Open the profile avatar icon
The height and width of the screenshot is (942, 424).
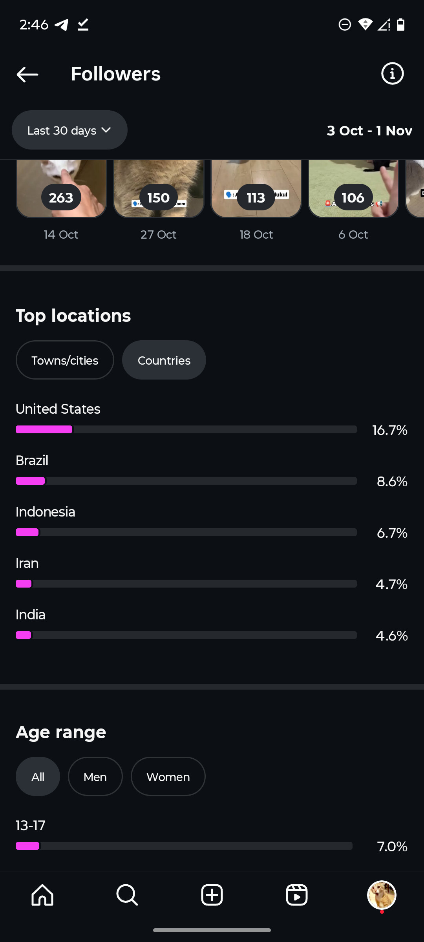[382, 895]
